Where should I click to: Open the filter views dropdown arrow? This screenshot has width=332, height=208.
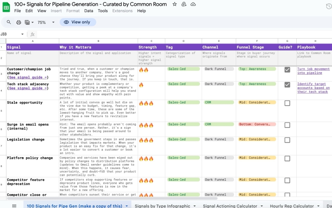(32, 22)
